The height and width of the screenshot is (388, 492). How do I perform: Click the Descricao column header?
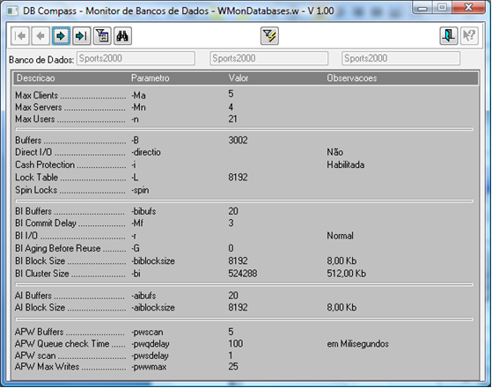36,78
